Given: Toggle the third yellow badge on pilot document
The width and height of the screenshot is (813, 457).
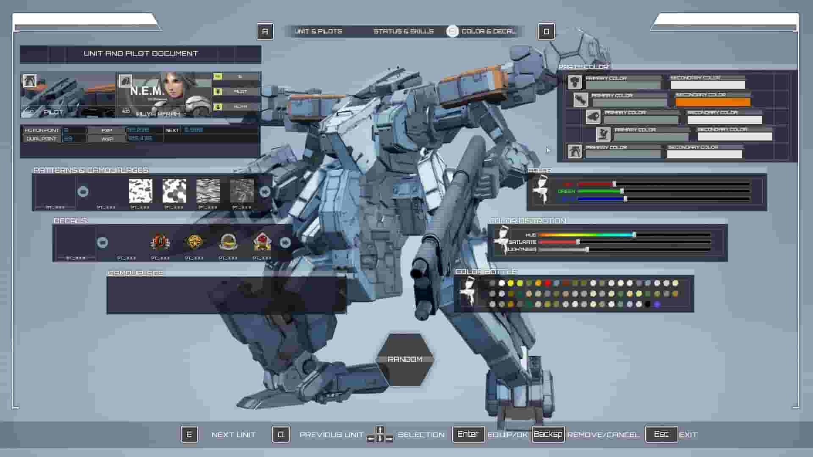Looking at the screenshot, I should 217,107.
